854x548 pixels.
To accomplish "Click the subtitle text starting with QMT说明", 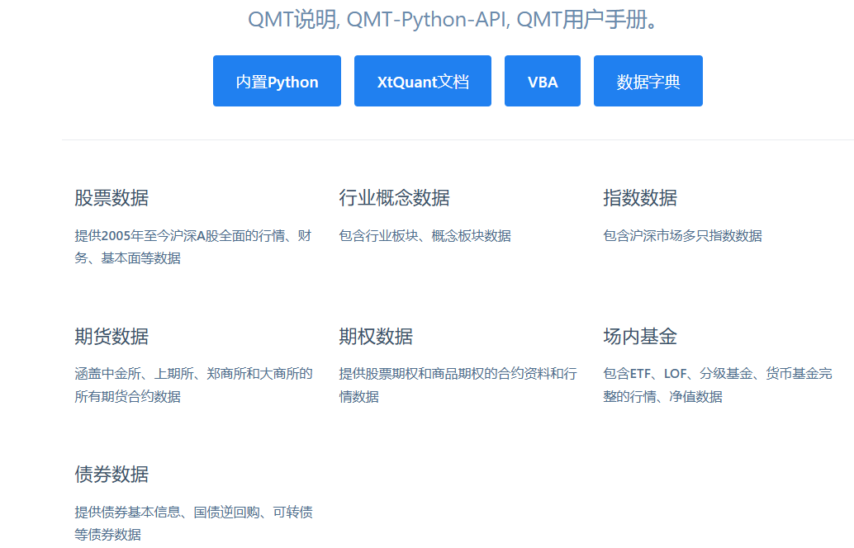I will (454, 20).
